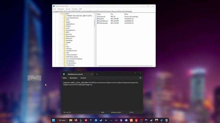Select the Bluetooth registry key

(x=69, y=38)
